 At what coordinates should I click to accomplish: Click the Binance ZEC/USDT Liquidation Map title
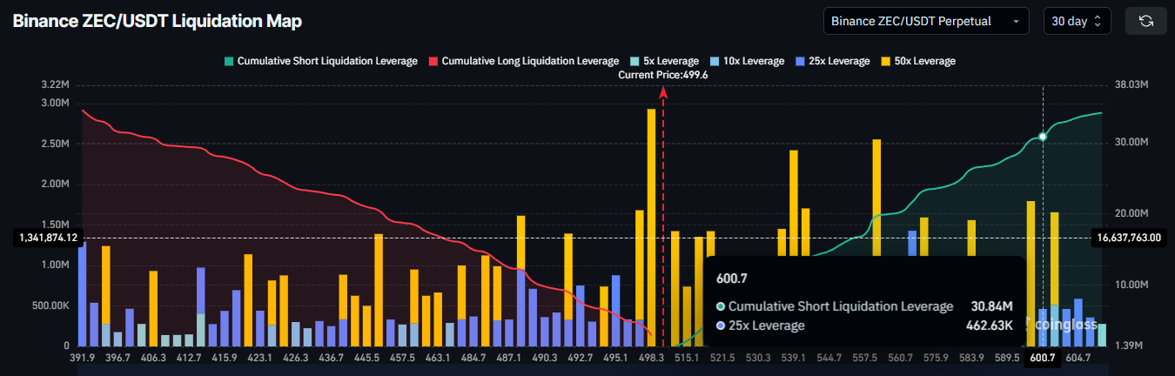click(x=157, y=22)
